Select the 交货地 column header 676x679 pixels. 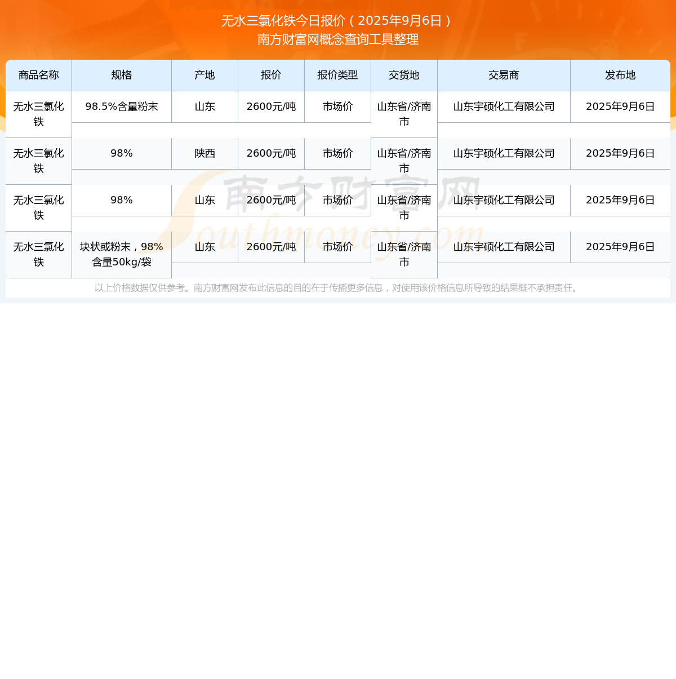click(x=404, y=75)
